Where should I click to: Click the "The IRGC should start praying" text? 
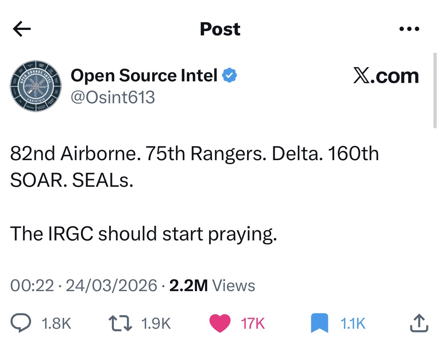(143, 234)
